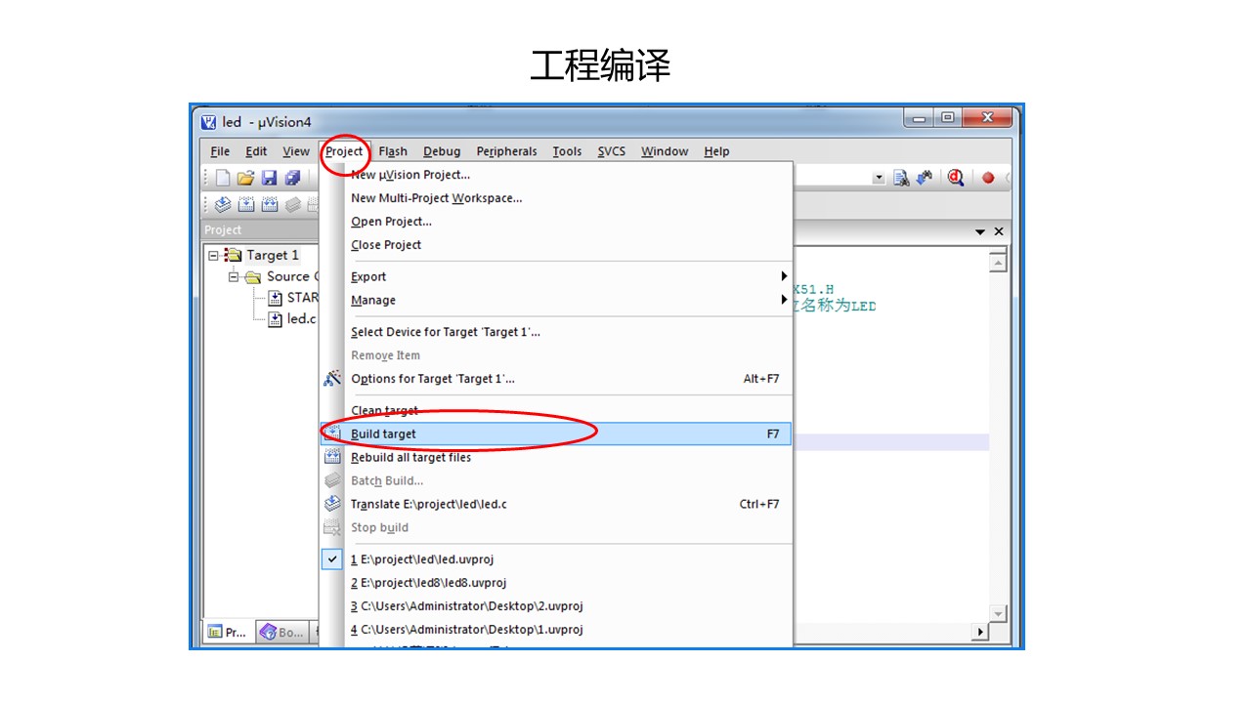Collapse the Source Group tree node
The width and height of the screenshot is (1251, 703).
point(236,276)
